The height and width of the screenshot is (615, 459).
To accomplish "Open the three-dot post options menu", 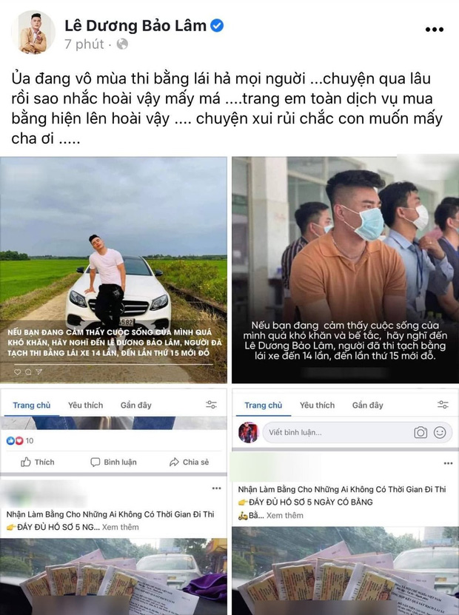I will pos(435,30).
